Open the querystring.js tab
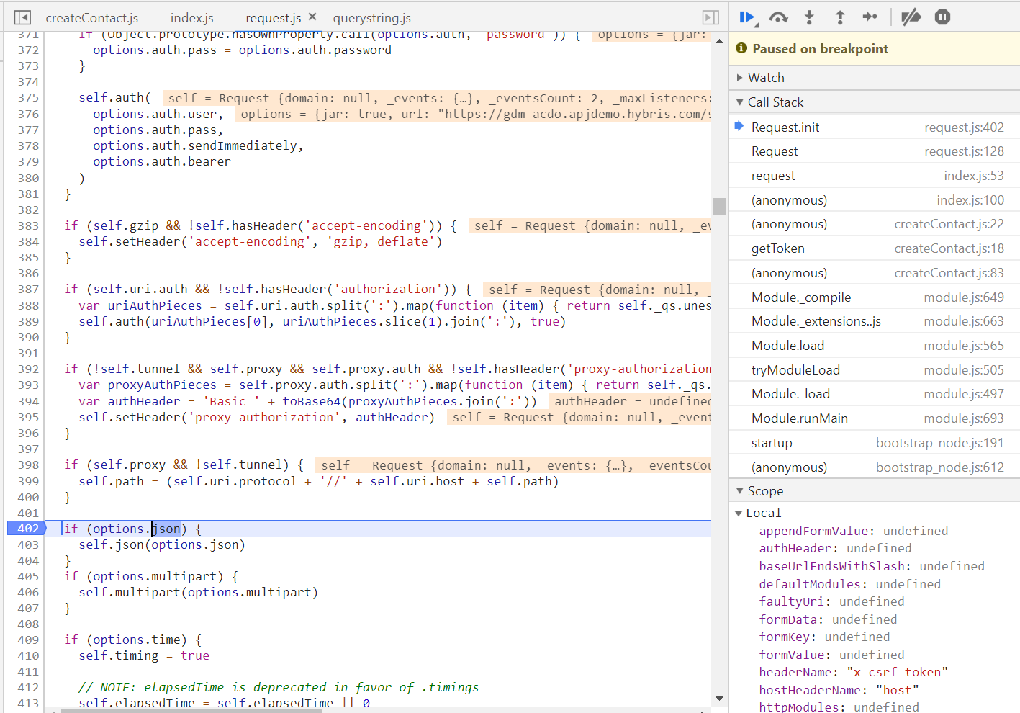The width and height of the screenshot is (1020, 713). (x=372, y=18)
